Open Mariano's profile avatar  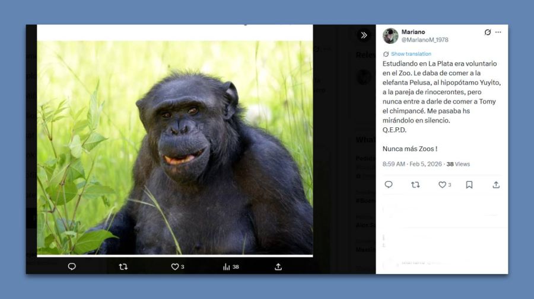[x=390, y=36]
